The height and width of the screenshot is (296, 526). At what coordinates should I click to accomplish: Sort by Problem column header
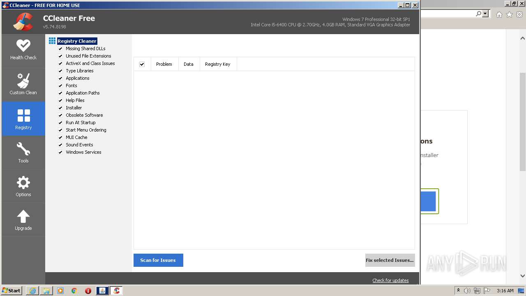164,64
